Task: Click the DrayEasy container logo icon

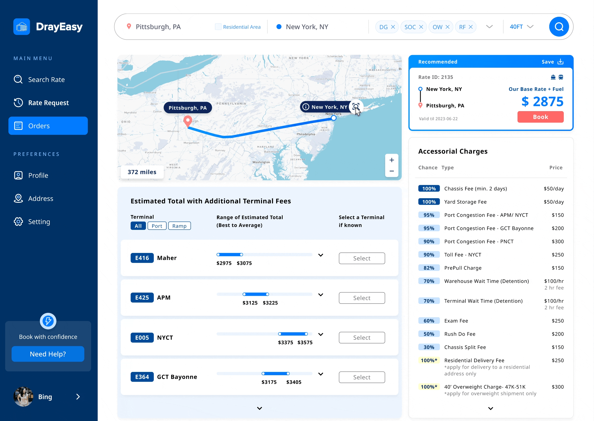Action: click(22, 27)
